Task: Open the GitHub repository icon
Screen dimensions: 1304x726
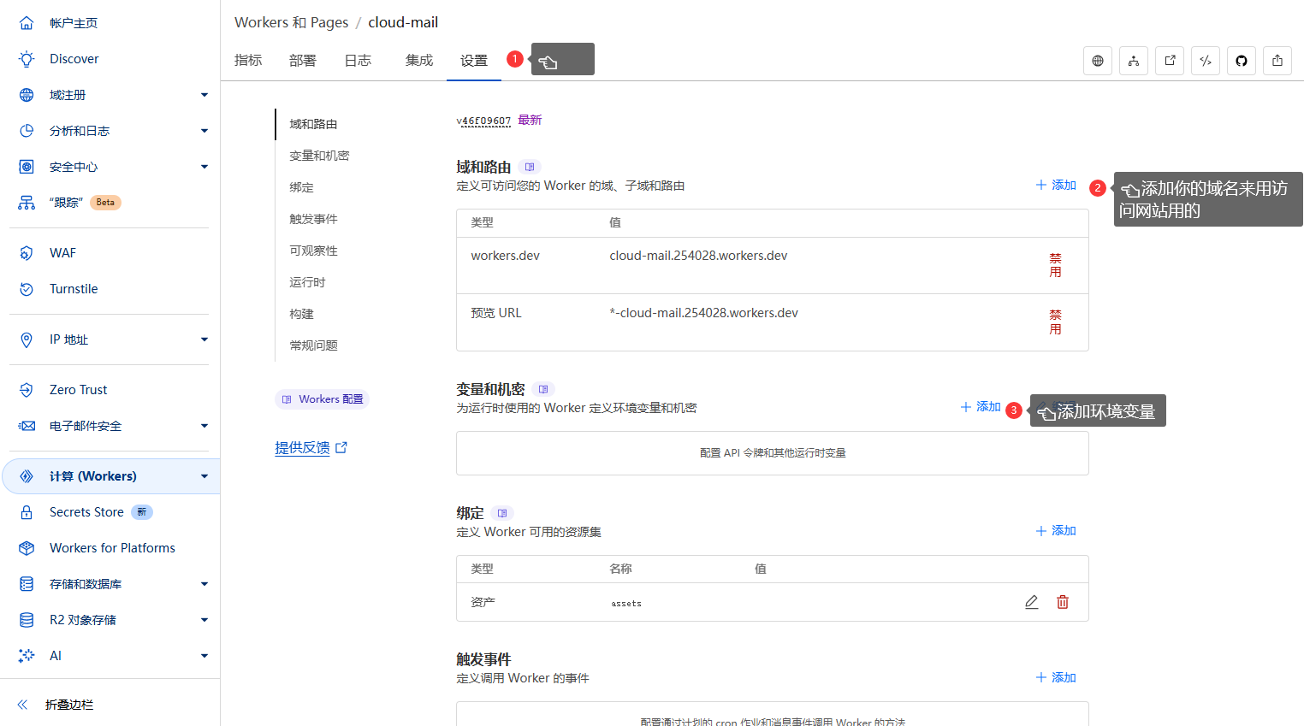Action: point(1242,60)
